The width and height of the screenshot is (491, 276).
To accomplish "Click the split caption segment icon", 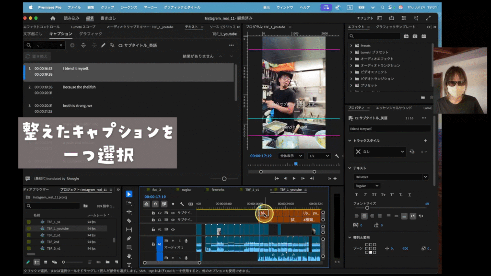I will click(x=83, y=46).
